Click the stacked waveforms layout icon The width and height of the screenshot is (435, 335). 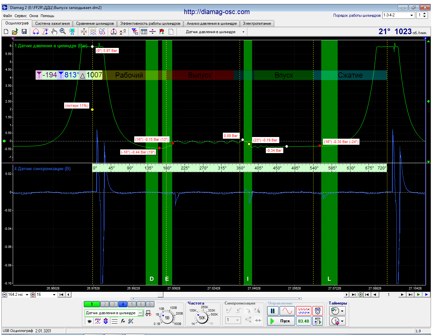(x=93, y=31)
